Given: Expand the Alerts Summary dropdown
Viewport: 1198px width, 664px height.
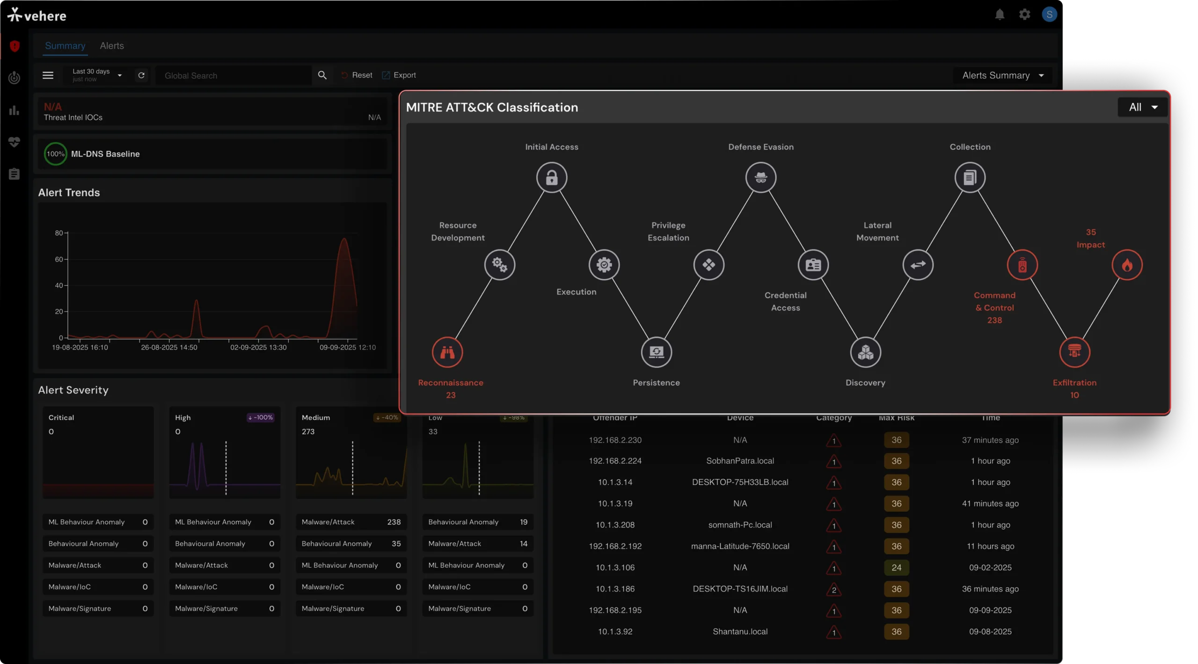Looking at the screenshot, I should pos(1002,75).
